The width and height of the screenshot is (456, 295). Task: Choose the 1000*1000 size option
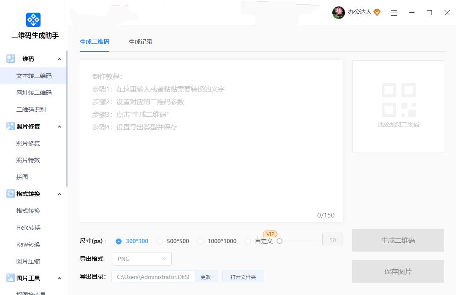(x=201, y=241)
